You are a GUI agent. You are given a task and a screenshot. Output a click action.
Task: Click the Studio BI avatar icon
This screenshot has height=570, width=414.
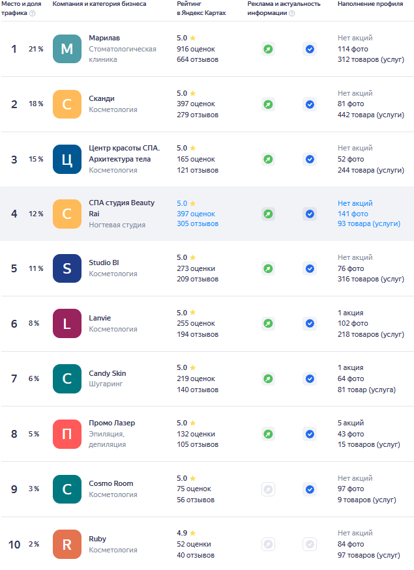[67, 268]
